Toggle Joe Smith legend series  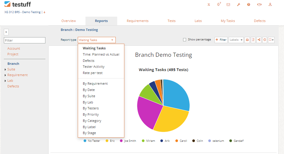pyautogui.click(x=128, y=141)
